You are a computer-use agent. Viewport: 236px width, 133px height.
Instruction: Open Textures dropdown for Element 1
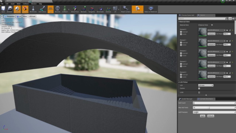point(211,44)
